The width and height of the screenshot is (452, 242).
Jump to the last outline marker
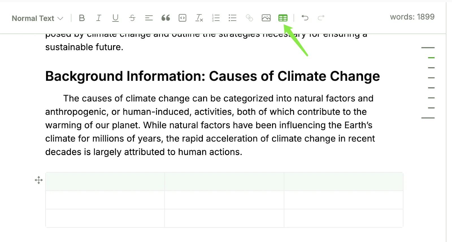click(428, 118)
